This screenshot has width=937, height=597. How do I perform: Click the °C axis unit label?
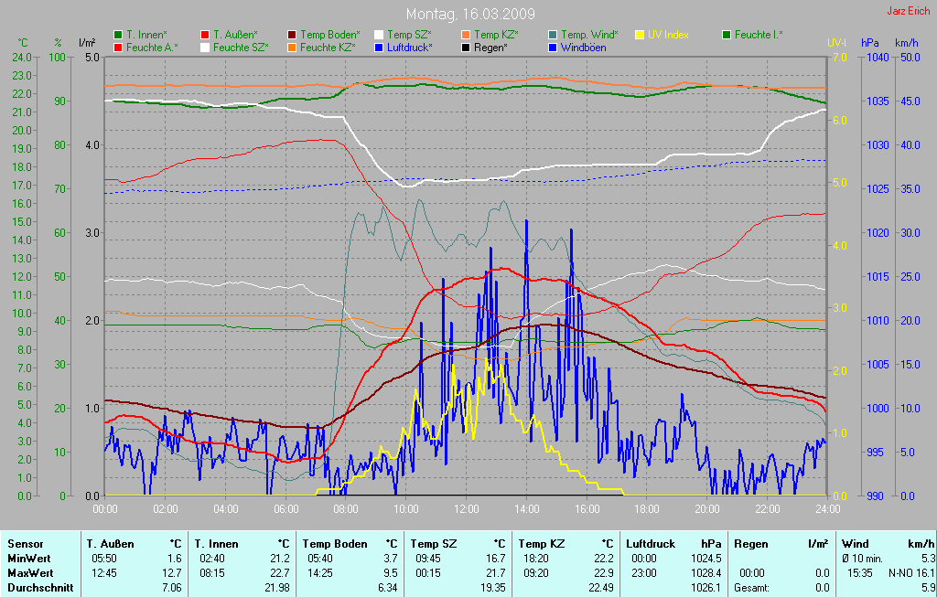[x=23, y=43]
